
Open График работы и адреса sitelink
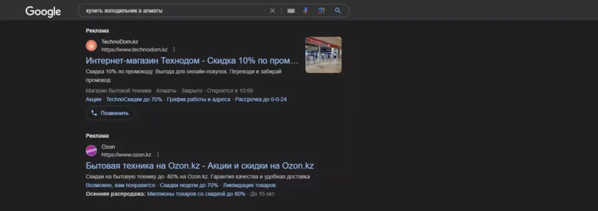199,99
